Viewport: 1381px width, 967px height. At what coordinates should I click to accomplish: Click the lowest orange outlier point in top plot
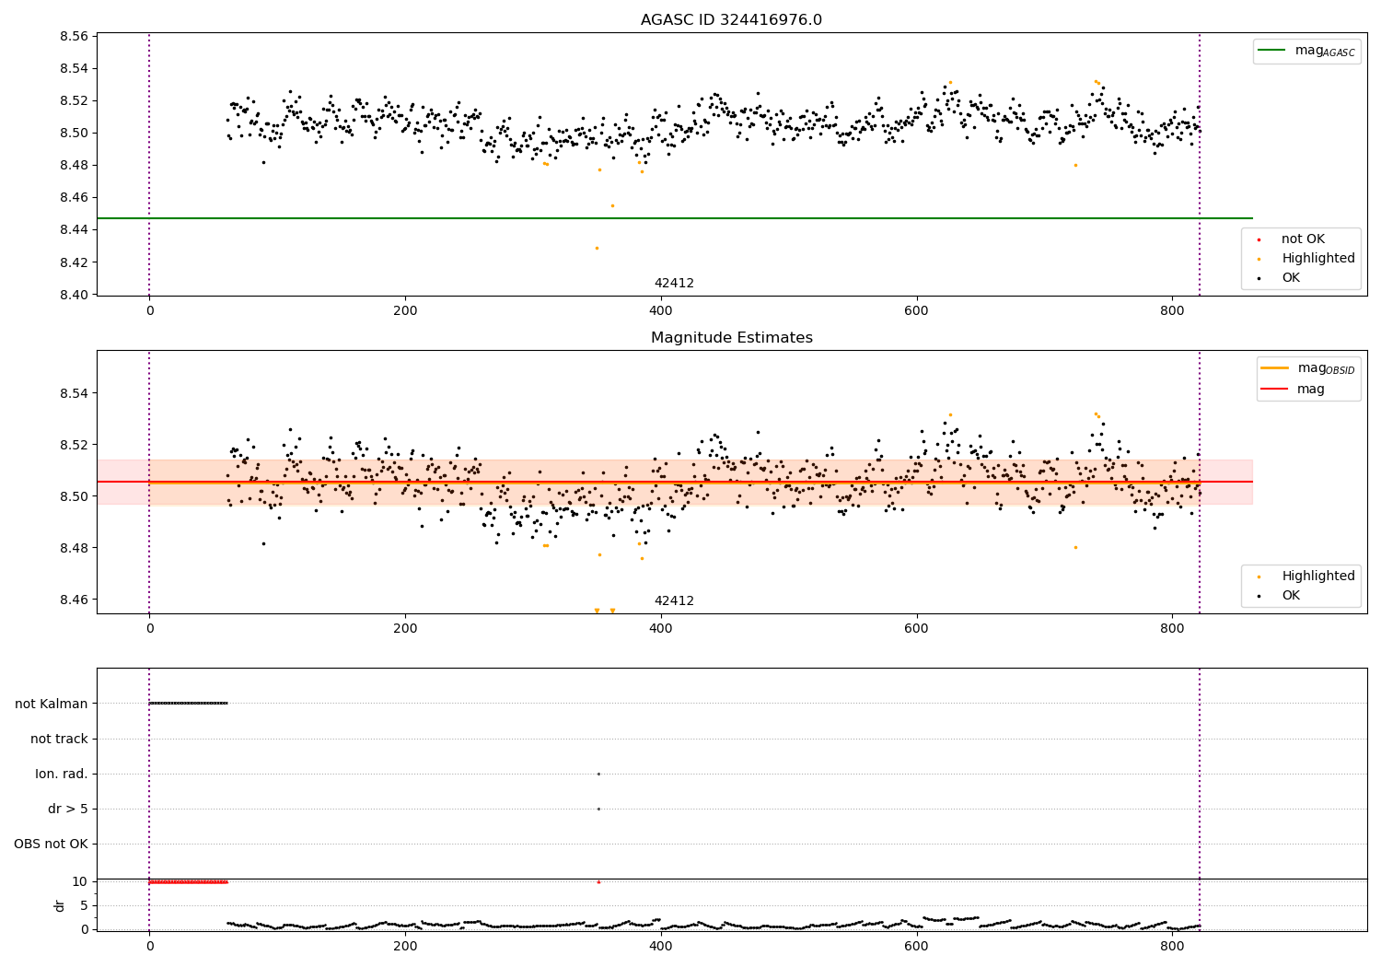(597, 248)
